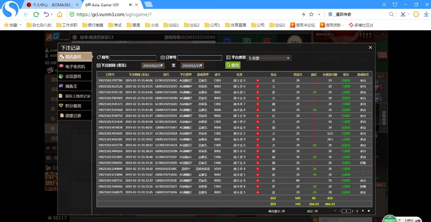Open the browser skin shirt icon
431x222 pixels.
click(395, 4)
